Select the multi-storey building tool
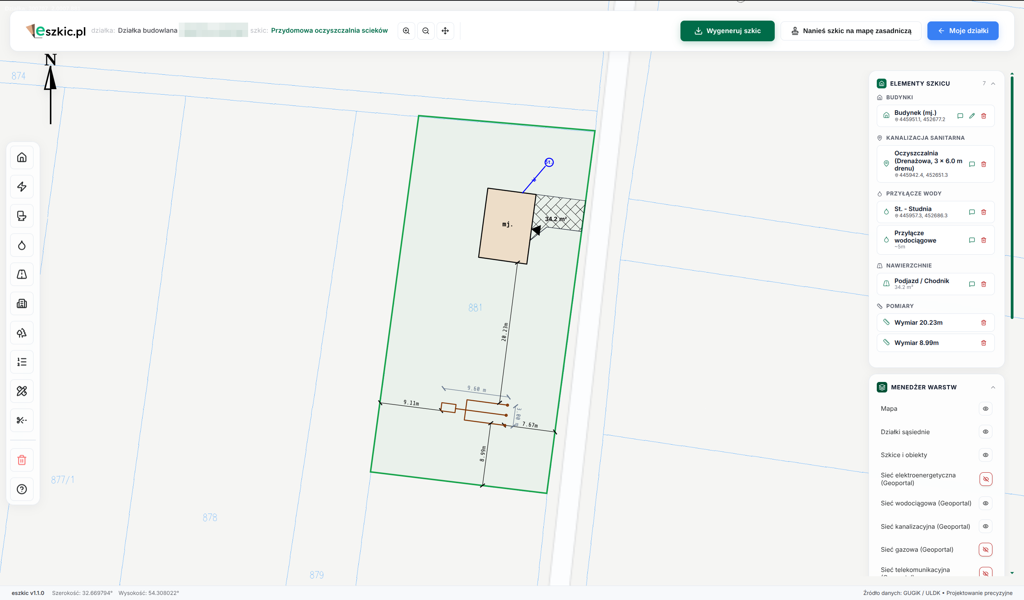This screenshot has height=600, width=1024. [x=22, y=303]
